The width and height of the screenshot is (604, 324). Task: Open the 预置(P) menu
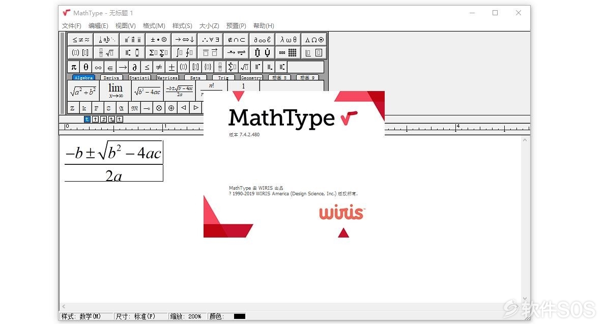[236, 26]
